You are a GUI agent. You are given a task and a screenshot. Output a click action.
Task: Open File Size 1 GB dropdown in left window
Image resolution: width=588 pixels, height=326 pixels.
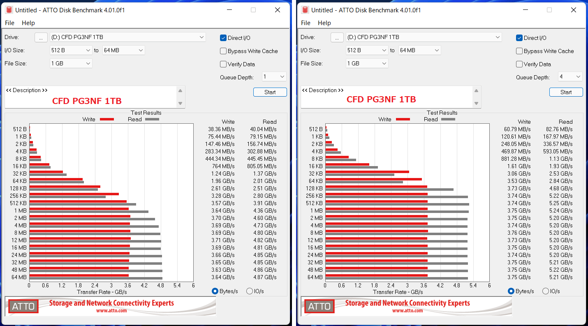pos(71,63)
